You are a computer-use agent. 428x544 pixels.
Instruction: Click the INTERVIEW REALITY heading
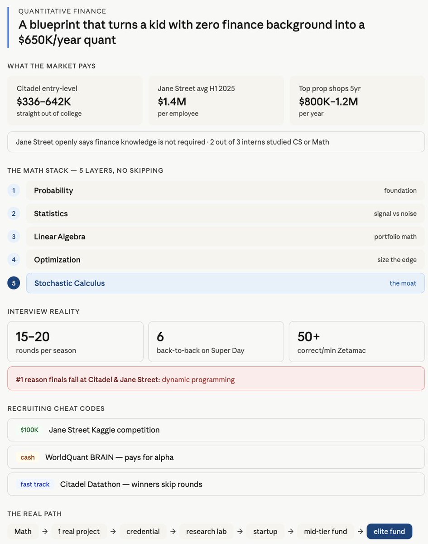pyautogui.click(x=43, y=311)
